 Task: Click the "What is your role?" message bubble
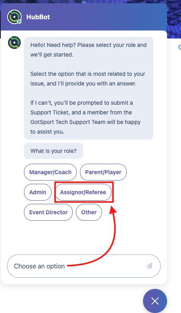click(54, 151)
